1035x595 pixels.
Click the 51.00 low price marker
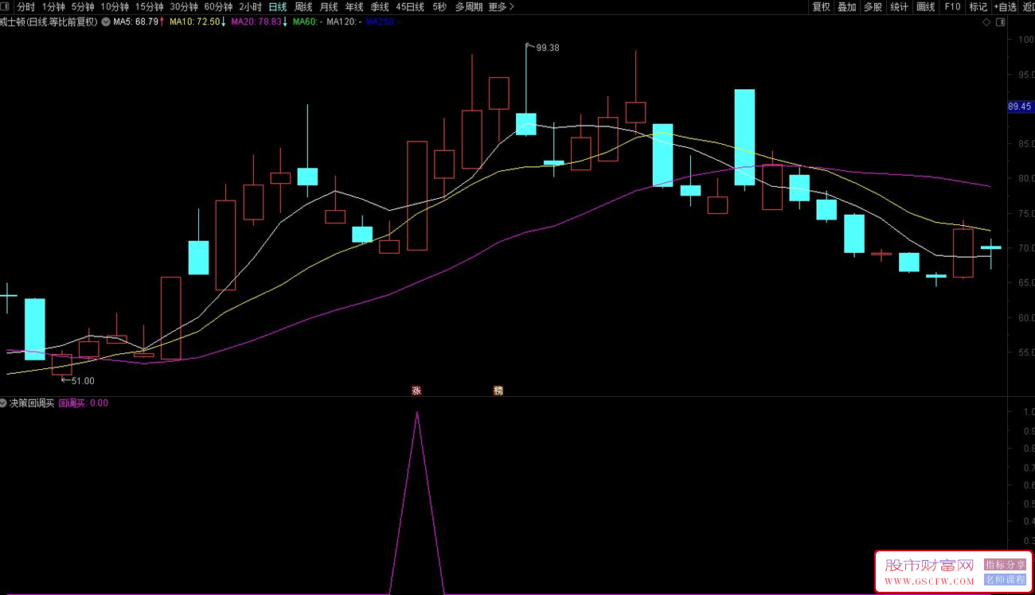83,381
